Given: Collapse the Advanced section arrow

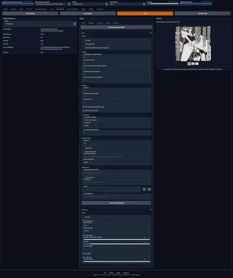Looking at the screenshot, I should coord(151,210).
